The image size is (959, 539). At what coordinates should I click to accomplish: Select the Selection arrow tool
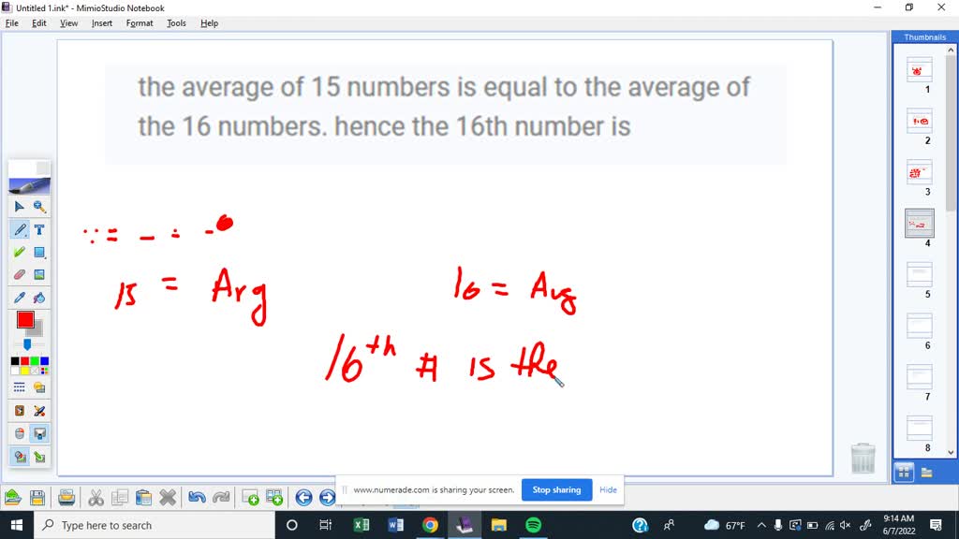[19, 207]
